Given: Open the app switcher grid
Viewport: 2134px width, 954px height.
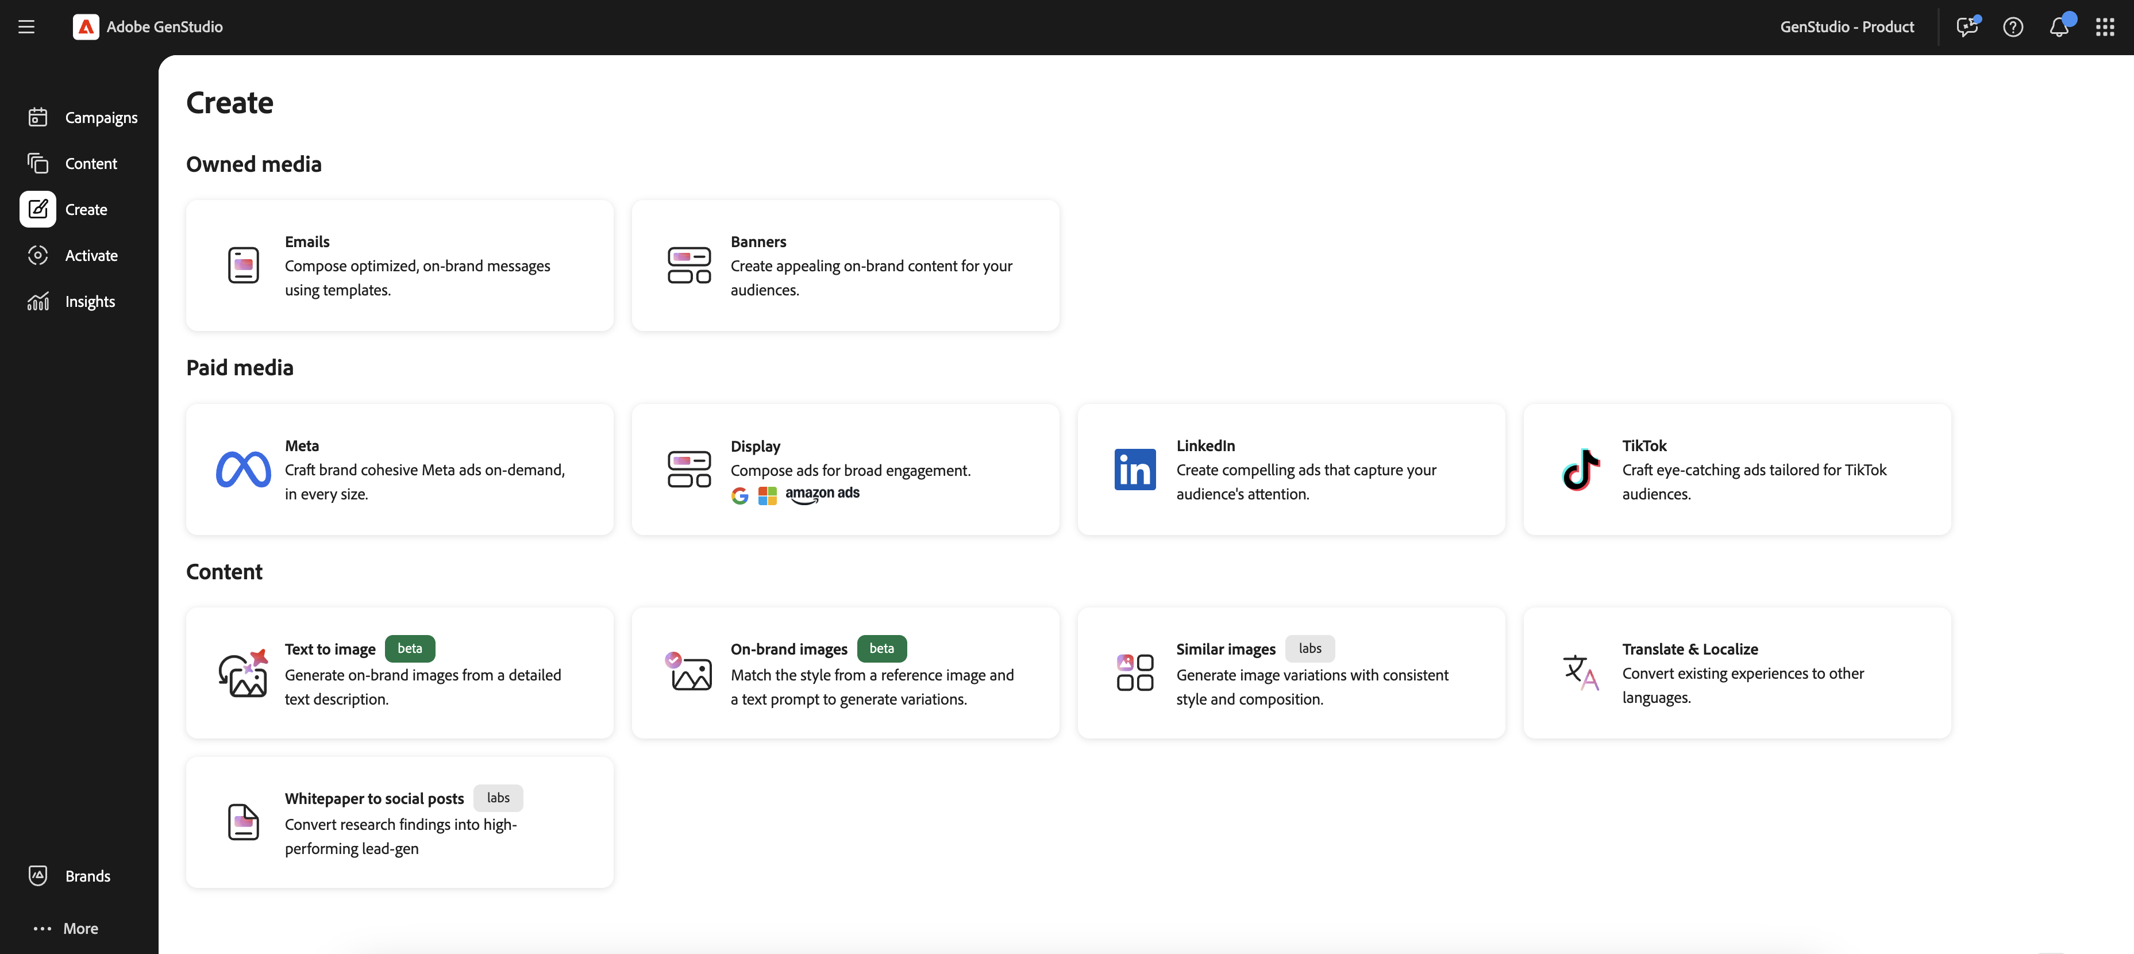Looking at the screenshot, I should pos(2105,26).
